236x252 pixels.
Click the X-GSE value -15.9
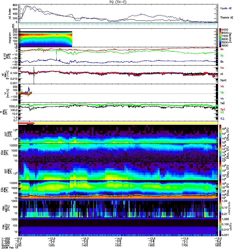point(51,238)
